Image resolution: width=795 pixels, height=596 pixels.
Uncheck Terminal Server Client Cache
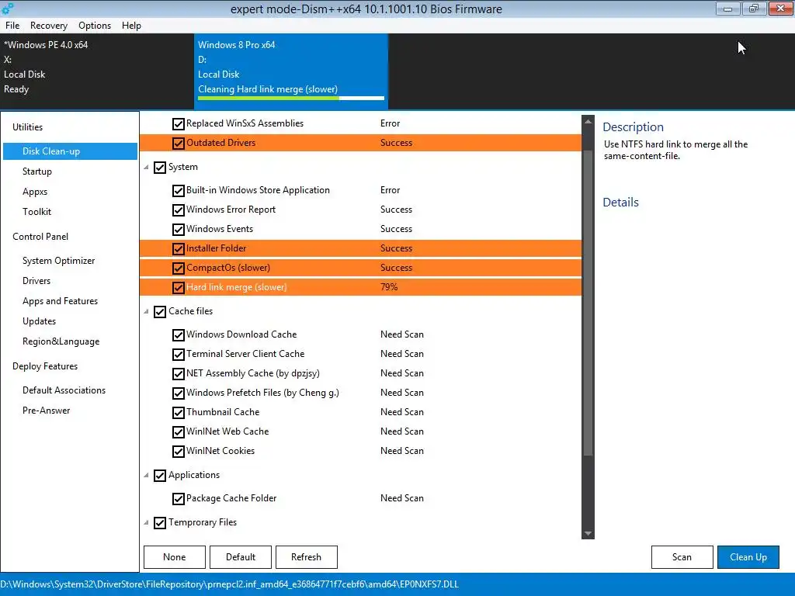pyautogui.click(x=178, y=354)
